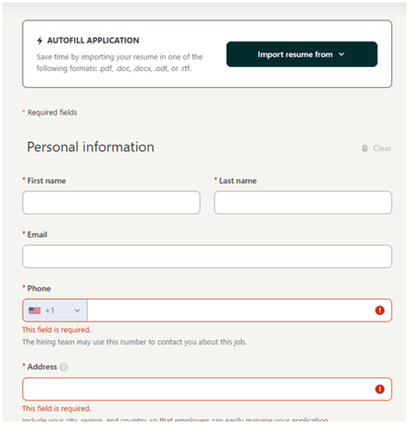Click the lightning bolt autofill icon
The image size is (409, 424).
point(40,41)
